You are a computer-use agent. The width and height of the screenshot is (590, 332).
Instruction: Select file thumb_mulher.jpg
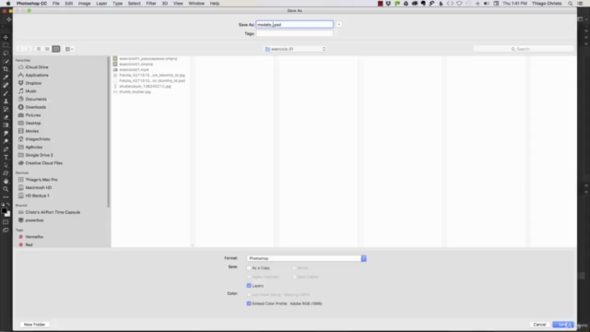pyautogui.click(x=136, y=92)
